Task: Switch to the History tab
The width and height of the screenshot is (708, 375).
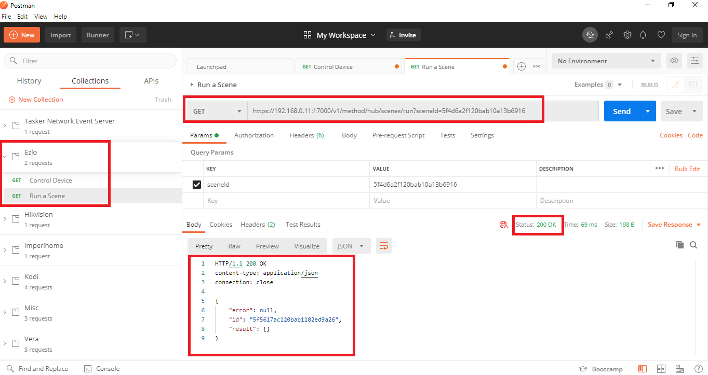Action: click(29, 81)
